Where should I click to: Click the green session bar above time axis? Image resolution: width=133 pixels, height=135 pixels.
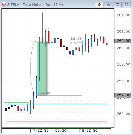coord(69,128)
